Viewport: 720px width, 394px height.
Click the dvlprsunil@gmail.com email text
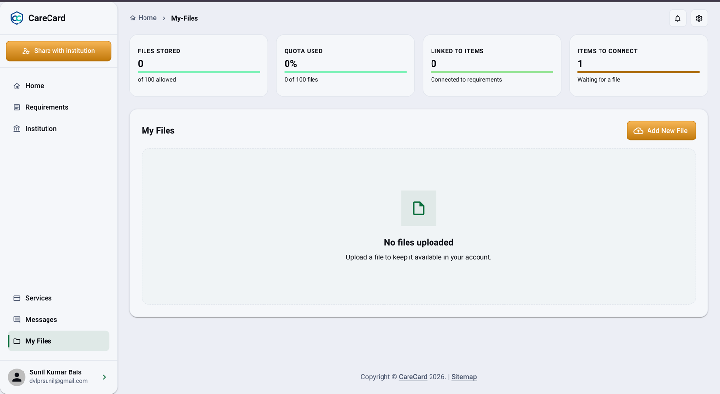coord(58,381)
